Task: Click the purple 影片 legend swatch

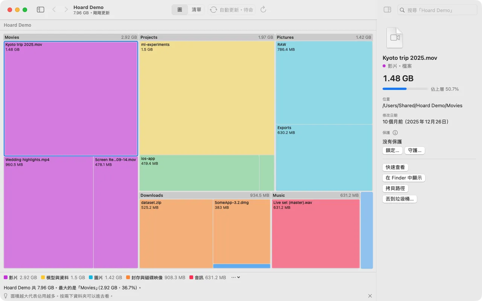Action: [x=6, y=278]
